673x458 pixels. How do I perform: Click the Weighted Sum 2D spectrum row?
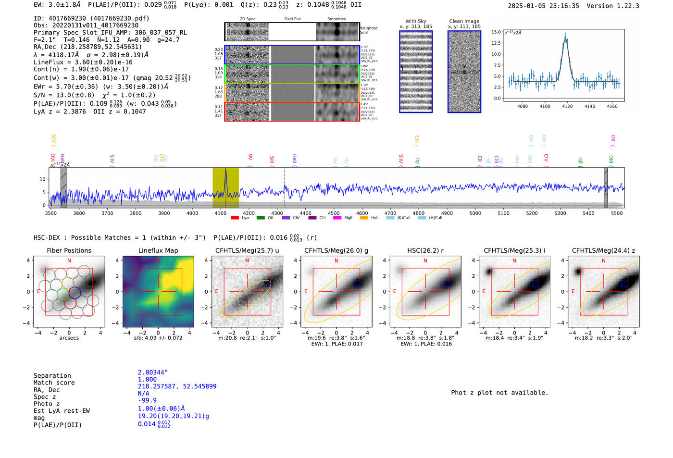pyautogui.click(x=292, y=32)
